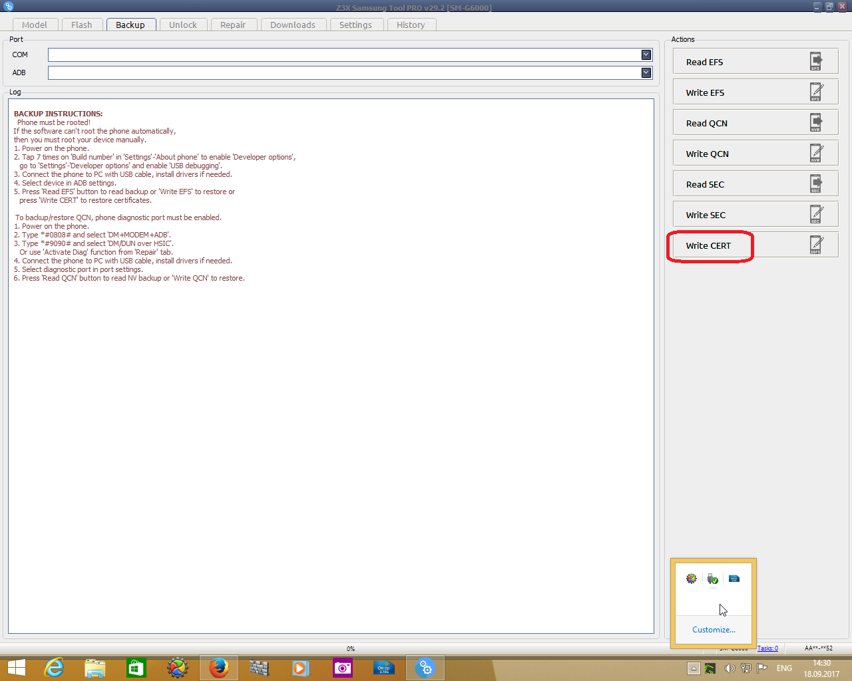852x681 pixels.
Task: Click inside the Log text area
Action: 331,366
